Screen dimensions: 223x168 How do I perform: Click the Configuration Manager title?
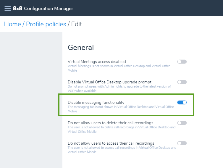pyautogui.click(x=49, y=9)
